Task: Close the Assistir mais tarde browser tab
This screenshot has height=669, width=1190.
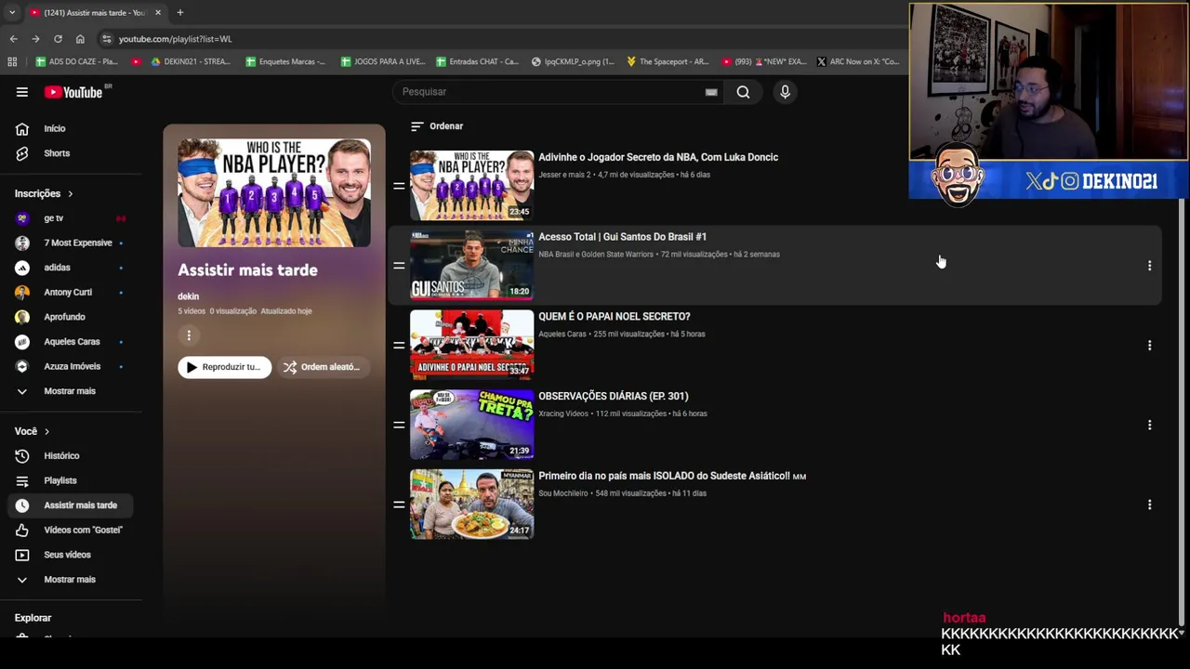Action: (158, 12)
